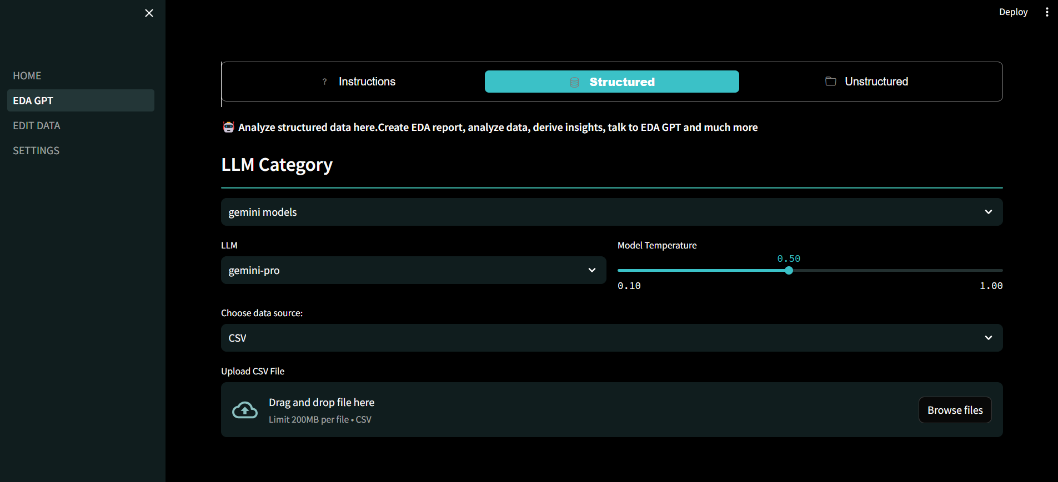The height and width of the screenshot is (482, 1058).
Task: Click the 'Limit 200MB per file • CSV' text
Action: click(x=320, y=419)
